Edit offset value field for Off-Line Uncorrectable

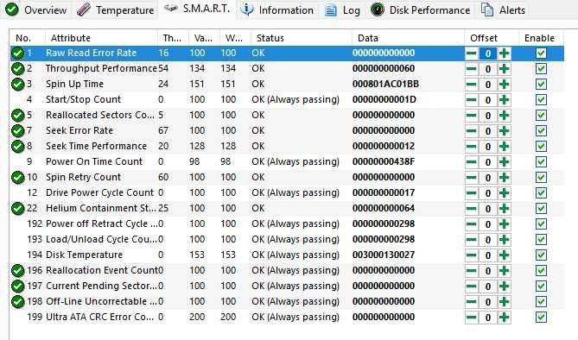coord(487,302)
